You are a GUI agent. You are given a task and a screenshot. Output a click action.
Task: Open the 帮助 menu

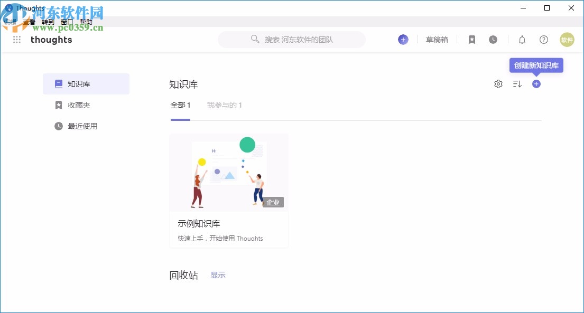click(x=86, y=22)
